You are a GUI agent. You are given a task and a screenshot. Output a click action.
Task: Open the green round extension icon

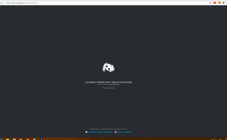click(223, 3)
